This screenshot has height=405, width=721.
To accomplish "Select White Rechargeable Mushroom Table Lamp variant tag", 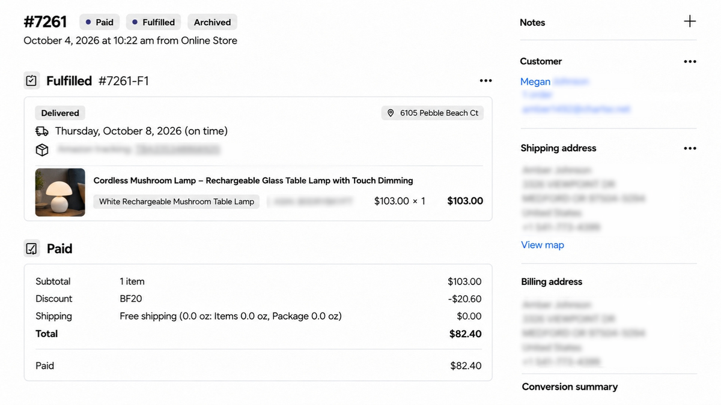I will 177,202.
